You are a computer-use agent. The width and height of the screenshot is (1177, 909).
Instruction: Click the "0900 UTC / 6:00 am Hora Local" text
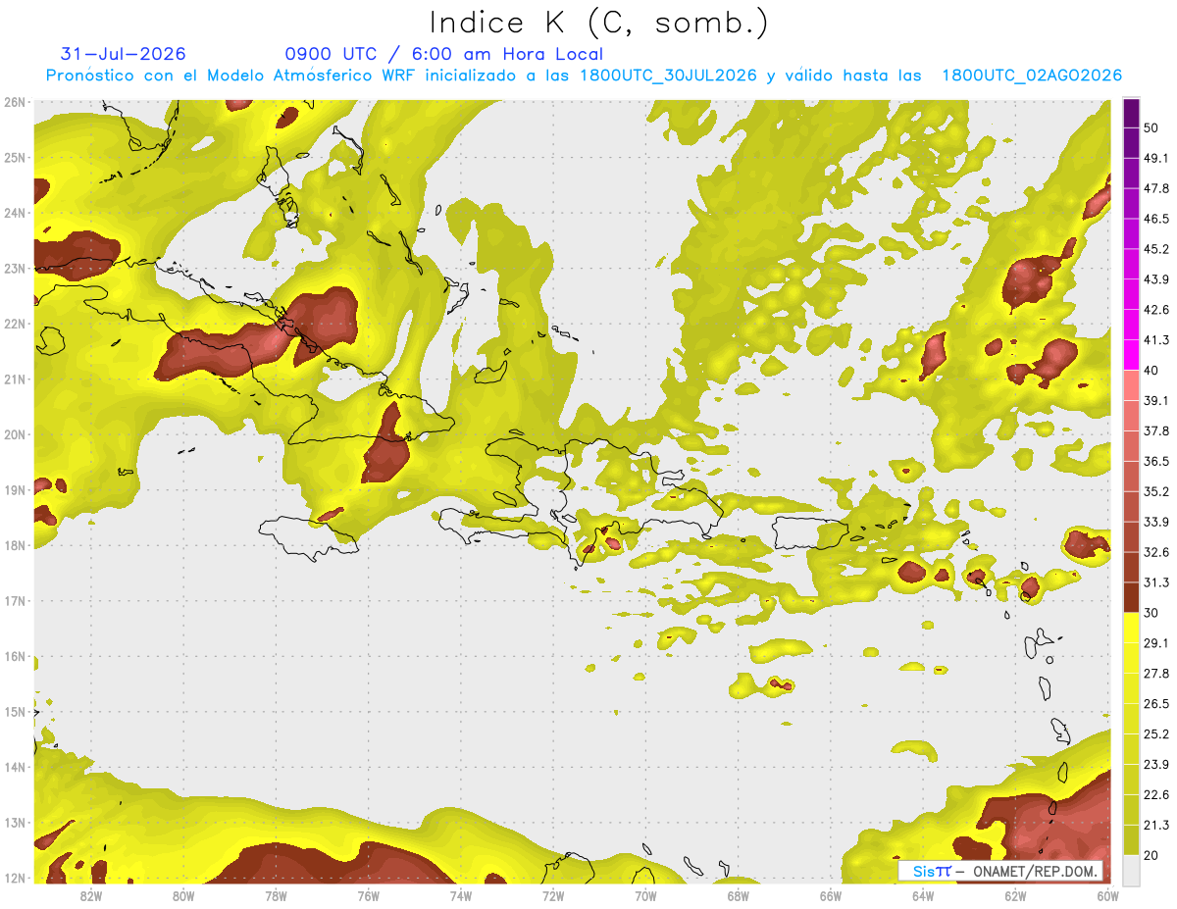click(x=444, y=54)
